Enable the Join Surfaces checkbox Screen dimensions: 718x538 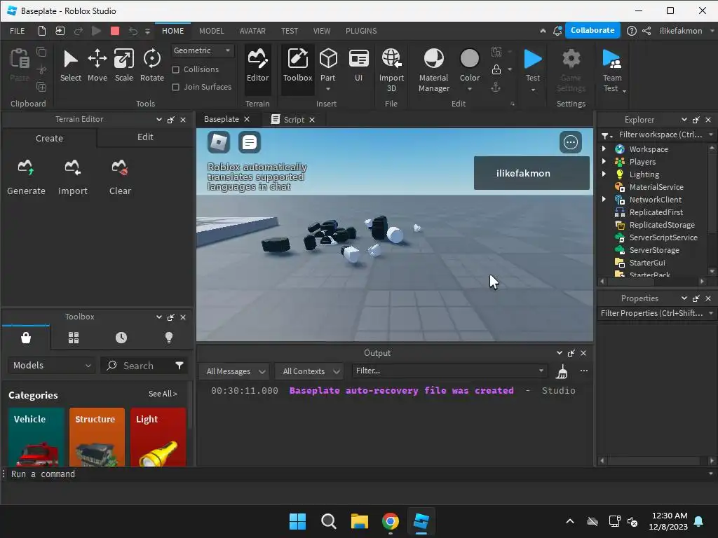(x=175, y=87)
